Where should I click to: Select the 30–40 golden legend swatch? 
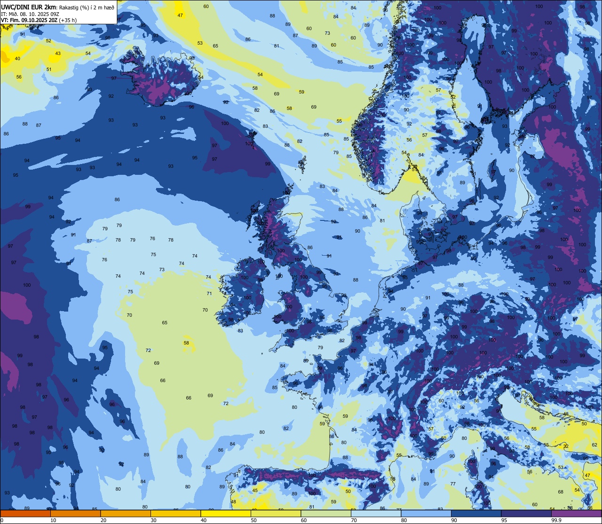click(175, 514)
